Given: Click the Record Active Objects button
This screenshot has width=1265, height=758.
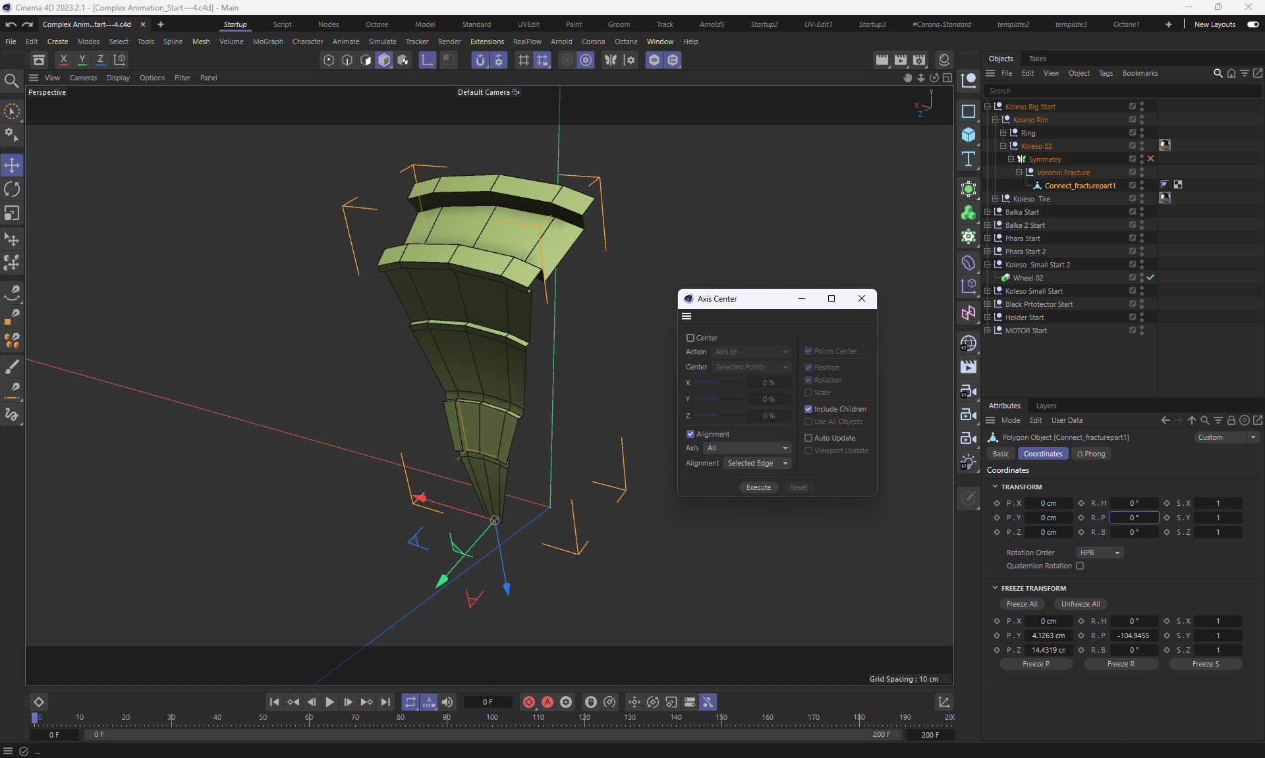Looking at the screenshot, I should coord(528,702).
